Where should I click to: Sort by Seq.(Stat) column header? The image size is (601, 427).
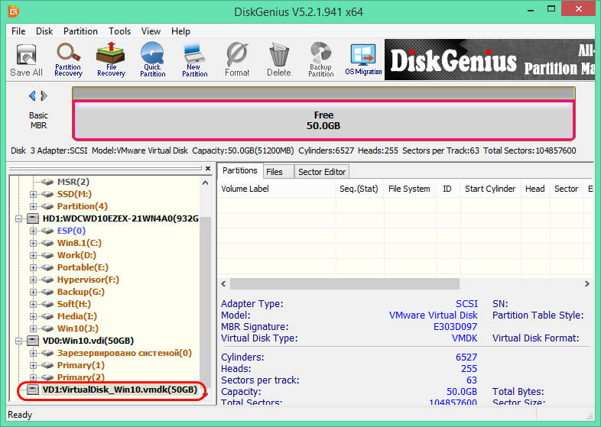click(359, 189)
